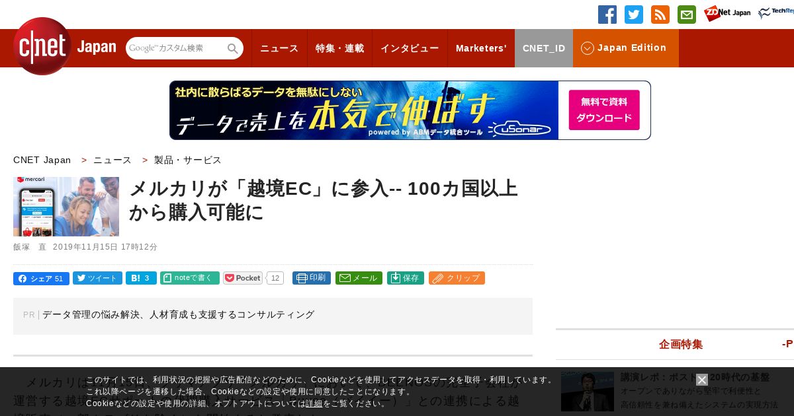The width and height of the screenshot is (794, 416).
Task: Click the Pocket count 12
Action: (x=276, y=278)
